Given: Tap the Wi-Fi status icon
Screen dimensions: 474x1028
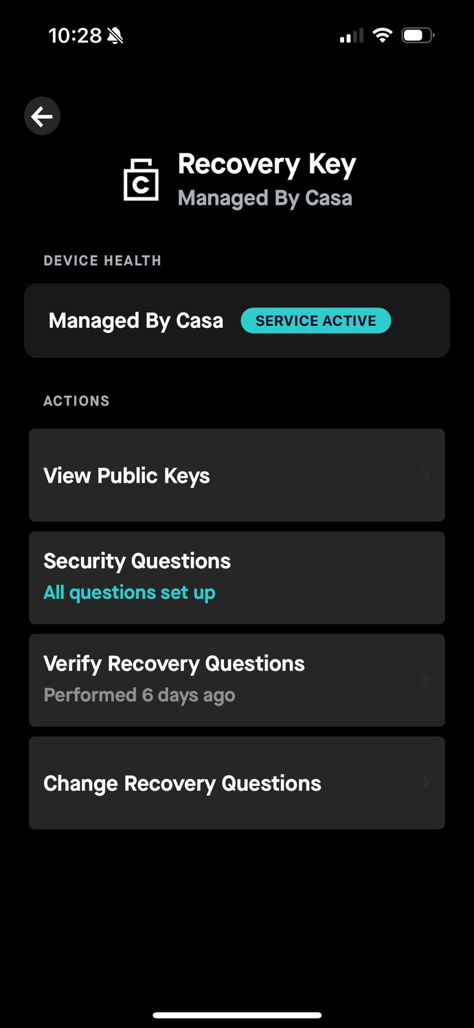Looking at the screenshot, I should coord(382,34).
